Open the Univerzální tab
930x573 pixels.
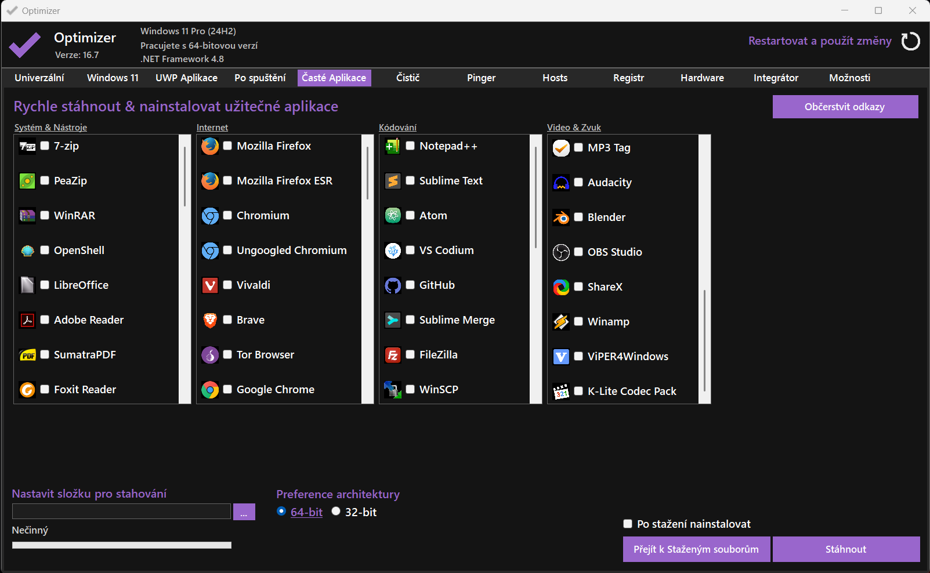(x=39, y=78)
